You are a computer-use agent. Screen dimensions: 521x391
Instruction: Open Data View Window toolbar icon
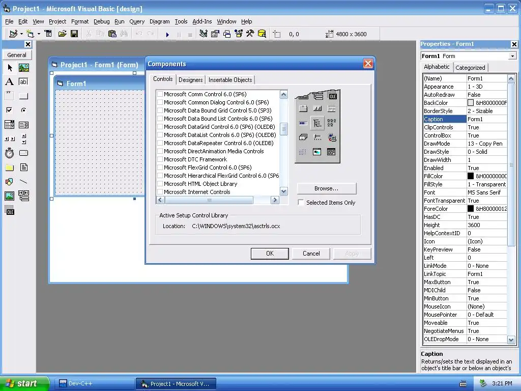(262, 34)
